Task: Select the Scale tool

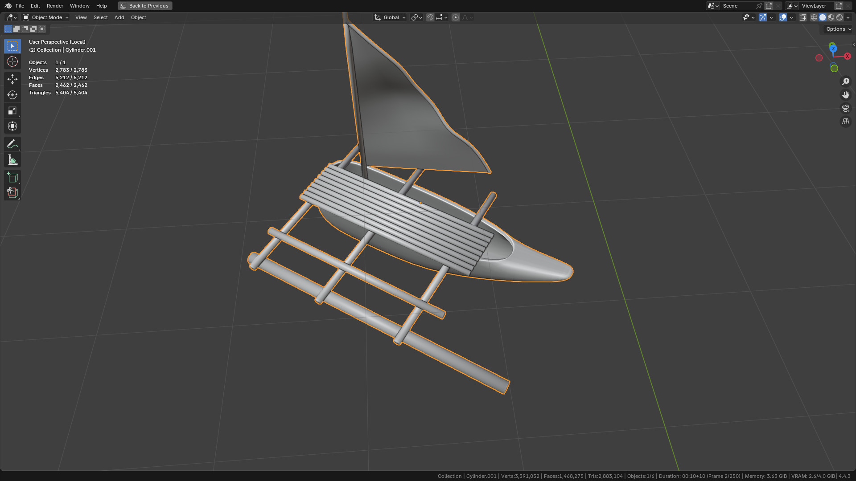Action: [x=12, y=110]
